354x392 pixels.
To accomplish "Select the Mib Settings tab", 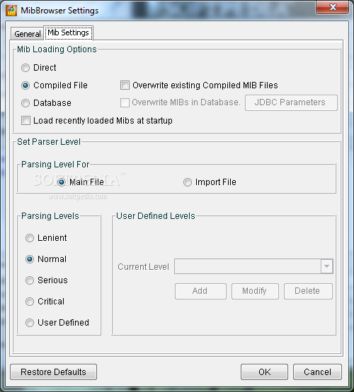I will (x=68, y=32).
